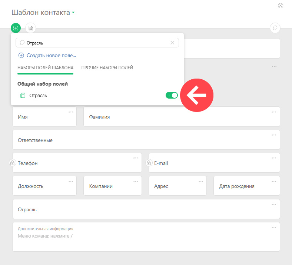Open the three-dot menu on Адрес field
Screen dimensions: 292x265
(201, 181)
